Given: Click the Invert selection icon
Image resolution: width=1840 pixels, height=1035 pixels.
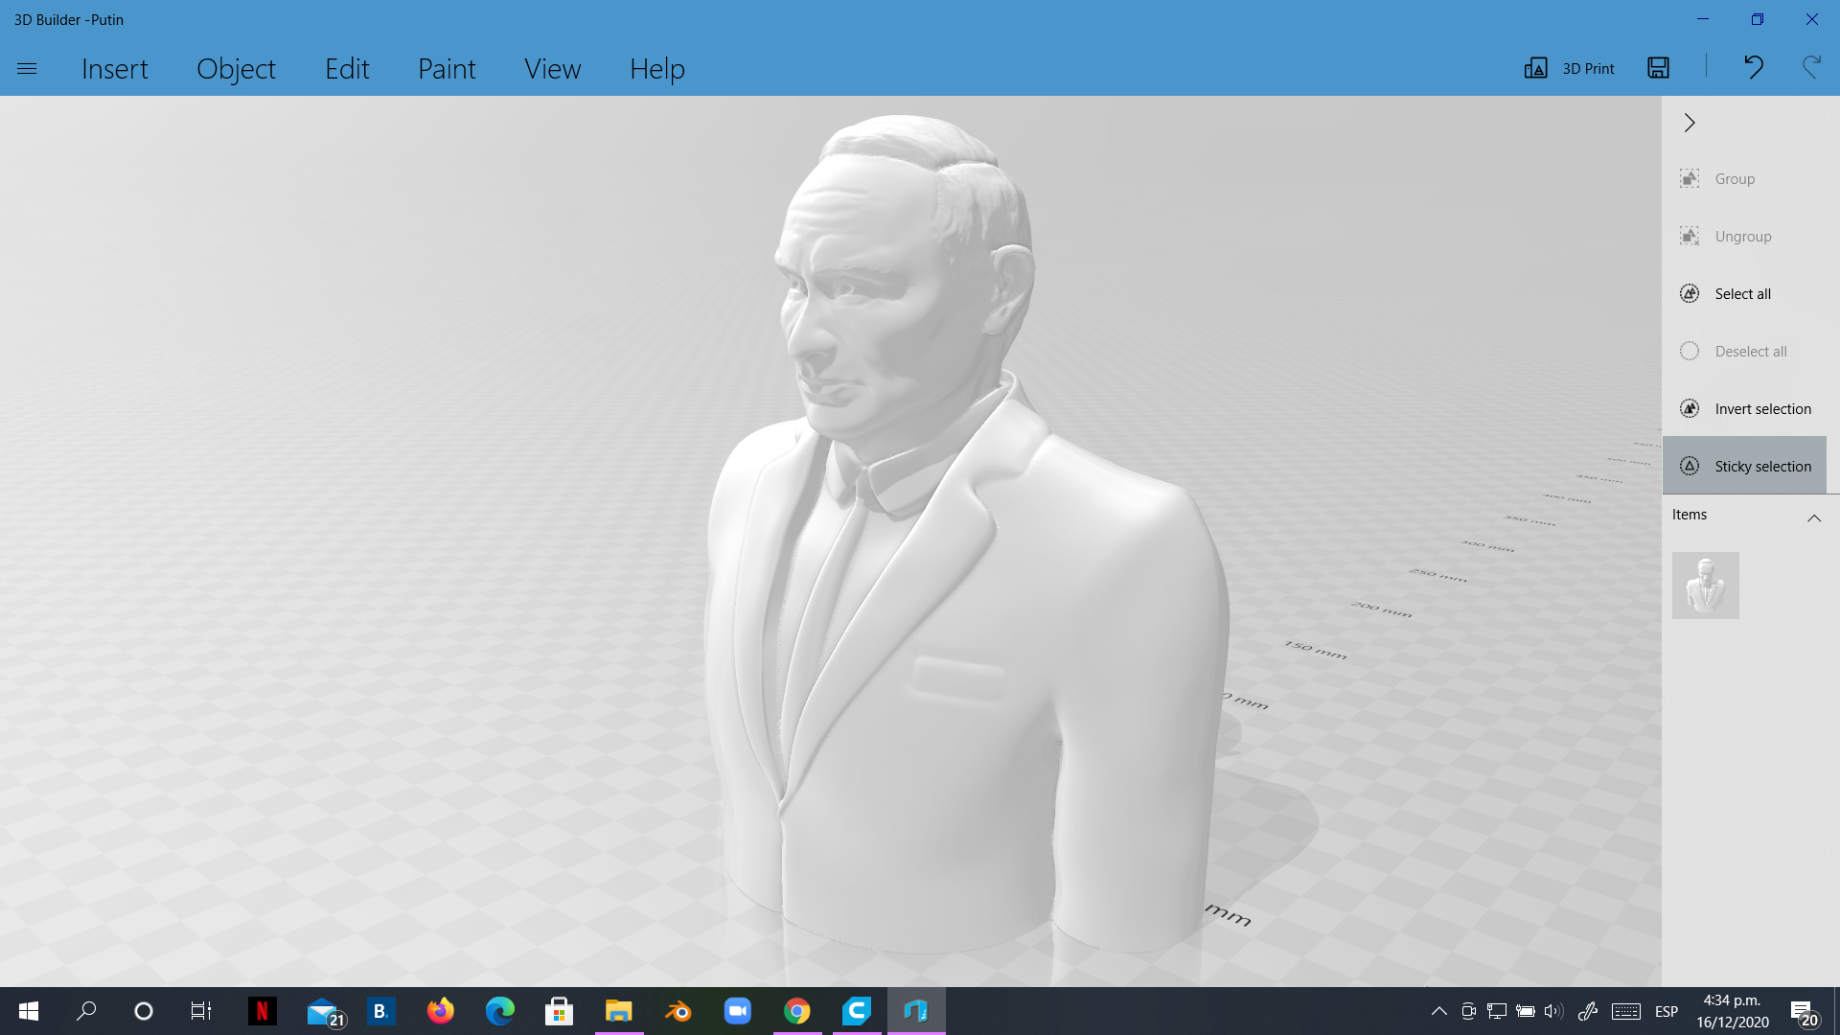Looking at the screenshot, I should click(1690, 408).
